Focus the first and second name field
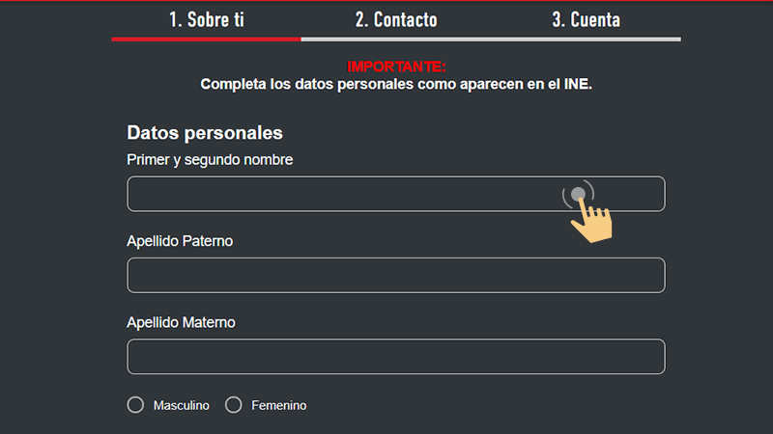Screen dimensions: 773x434 click(x=338, y=194)
